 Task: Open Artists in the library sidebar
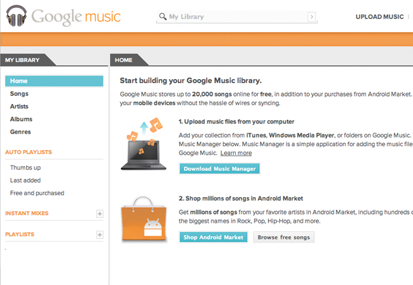[x=19, y=107]
